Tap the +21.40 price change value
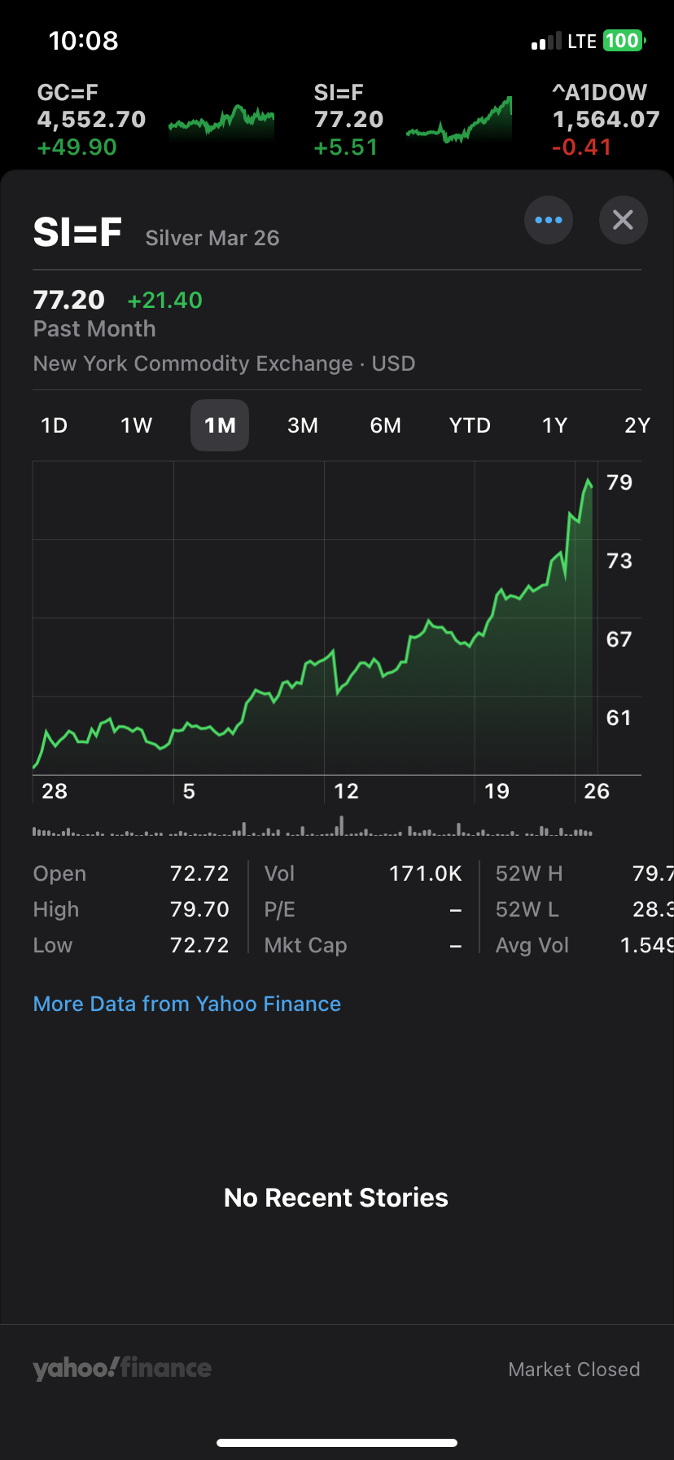Viewport: 674px width, 1460px height. tap(165, 301)
